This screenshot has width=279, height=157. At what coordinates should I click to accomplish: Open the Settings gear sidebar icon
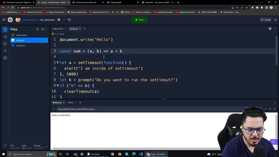tap(5, 58)
